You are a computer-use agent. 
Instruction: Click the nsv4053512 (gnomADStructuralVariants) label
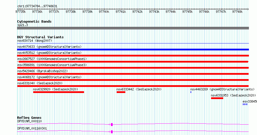coord(49,53)
